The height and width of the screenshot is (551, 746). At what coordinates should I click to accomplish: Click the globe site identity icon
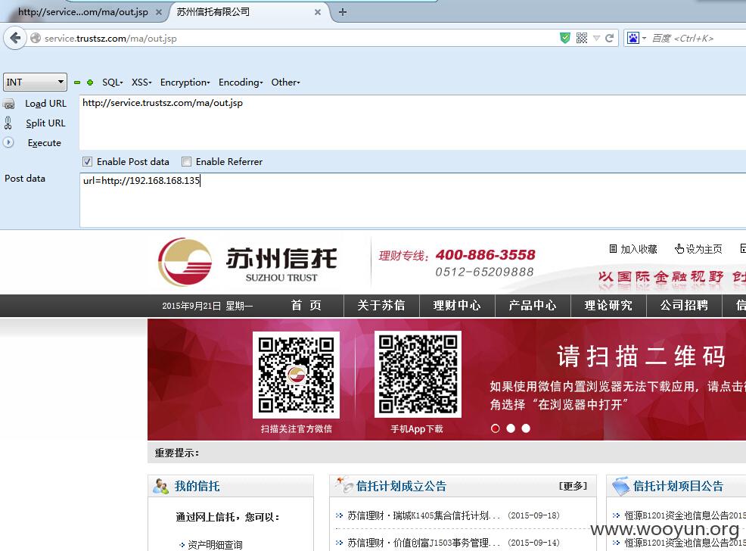point(36,38)
